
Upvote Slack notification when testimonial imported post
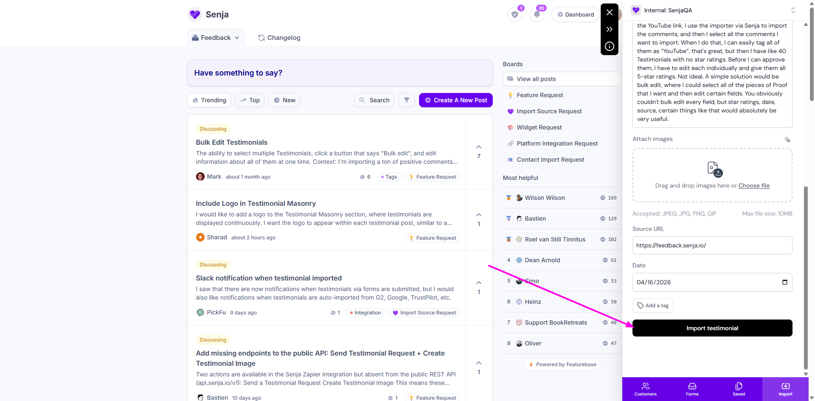(479, 283)
